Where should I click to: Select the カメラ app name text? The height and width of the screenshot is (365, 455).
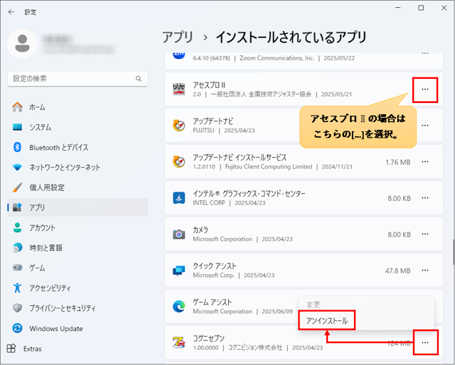pyautogui.click(x=200, y=230)
